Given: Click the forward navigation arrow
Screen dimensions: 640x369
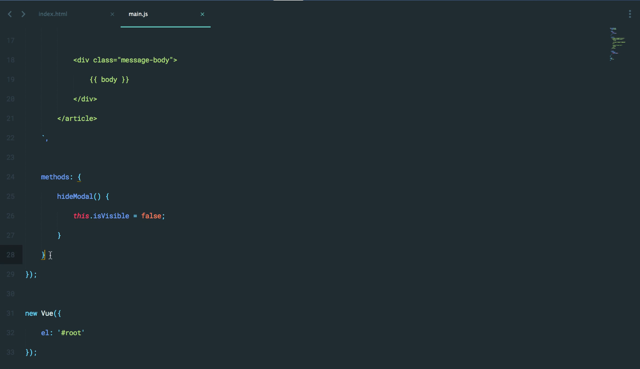Looking at the screenshot, I should [x=23, y=14].
